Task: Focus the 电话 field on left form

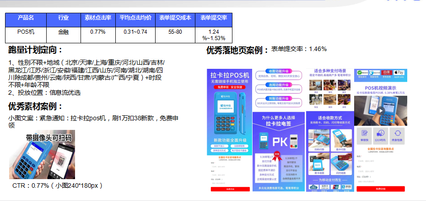Action: [x=230, y=175]
